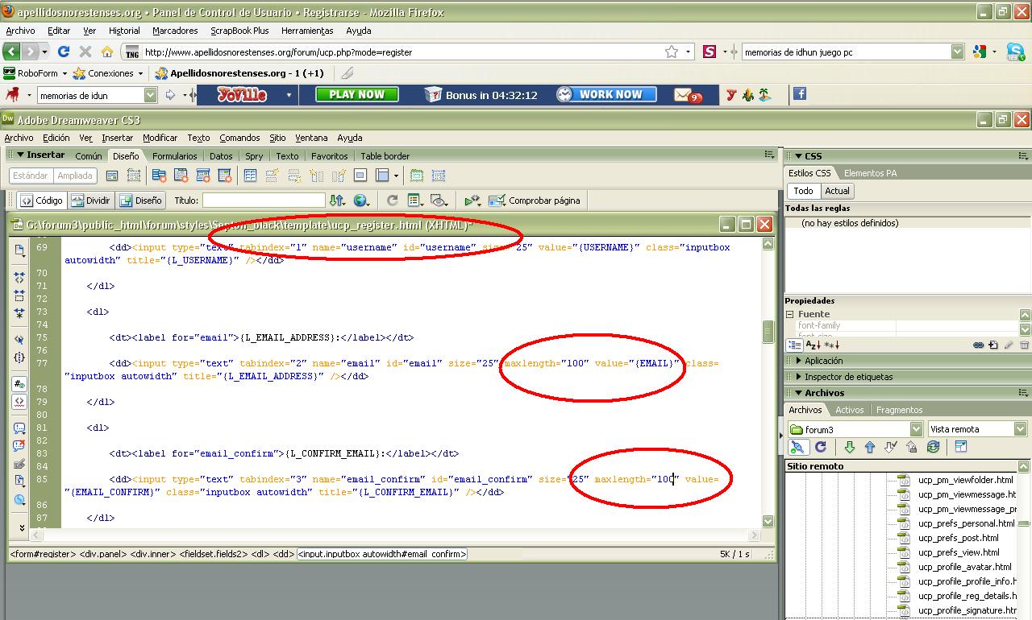The width and height of the screenshot is (1032, 620).
Task: Click View options icon in document toolbar
Action: [416, 200]
